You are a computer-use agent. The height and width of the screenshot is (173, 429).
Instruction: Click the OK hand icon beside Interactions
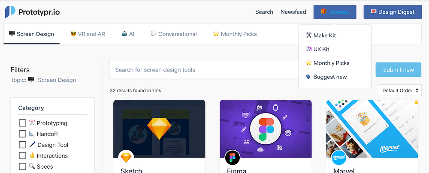coord(32,155)
